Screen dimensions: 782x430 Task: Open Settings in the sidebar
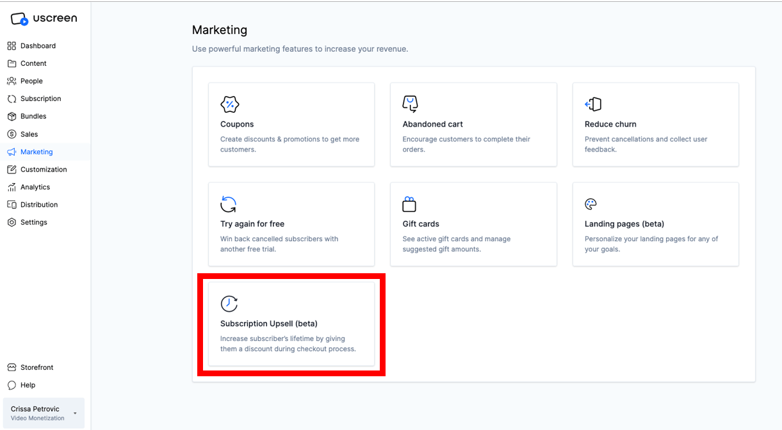[34, 222]
